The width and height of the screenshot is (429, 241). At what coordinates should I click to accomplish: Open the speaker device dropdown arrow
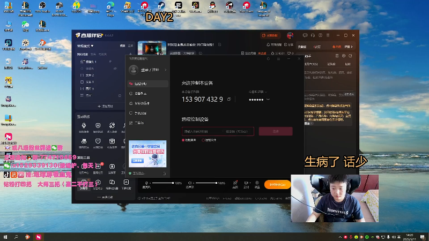[x=193, y=183]
